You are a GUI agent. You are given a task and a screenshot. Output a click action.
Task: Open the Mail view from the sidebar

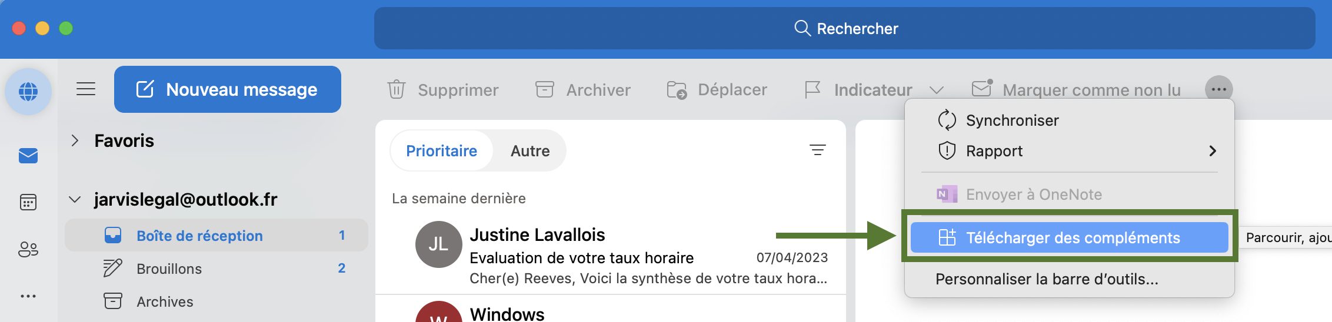[x=28, y=156]
